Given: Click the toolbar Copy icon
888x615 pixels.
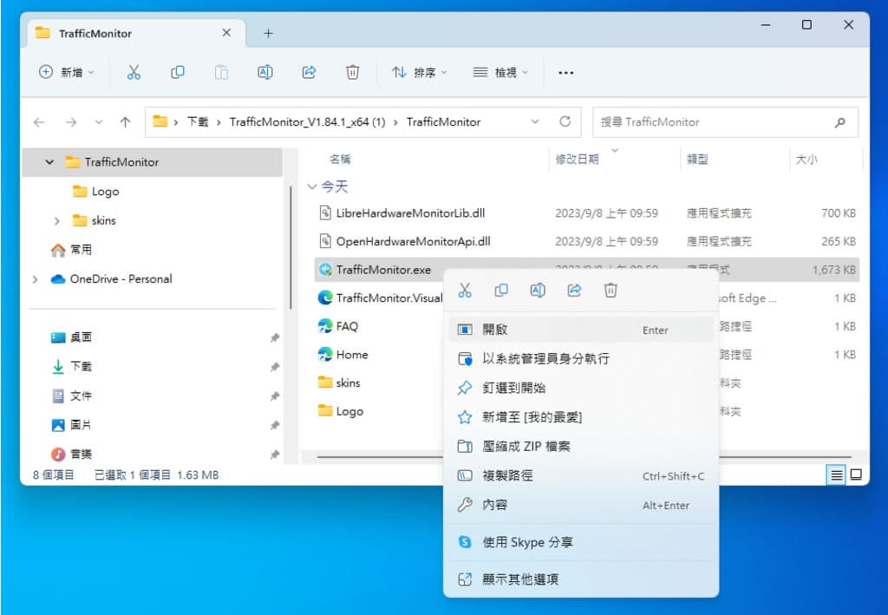Looking at the screenshot, I should click(x=177, y=73).
